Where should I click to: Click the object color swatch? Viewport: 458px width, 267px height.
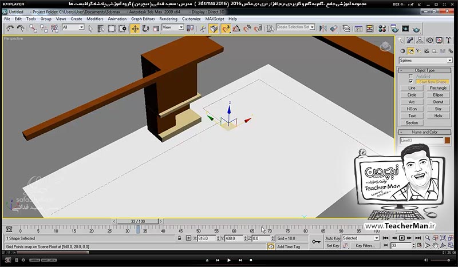(x=447, y=140)
